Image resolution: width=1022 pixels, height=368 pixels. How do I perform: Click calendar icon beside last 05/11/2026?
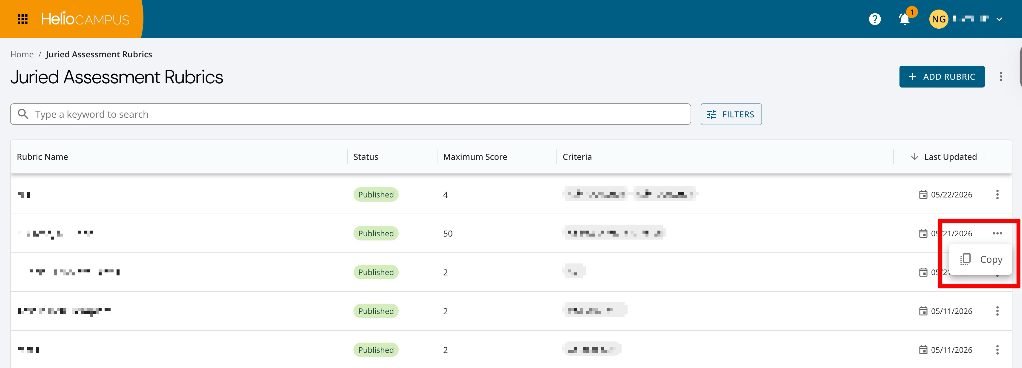[x=923, y=350]
